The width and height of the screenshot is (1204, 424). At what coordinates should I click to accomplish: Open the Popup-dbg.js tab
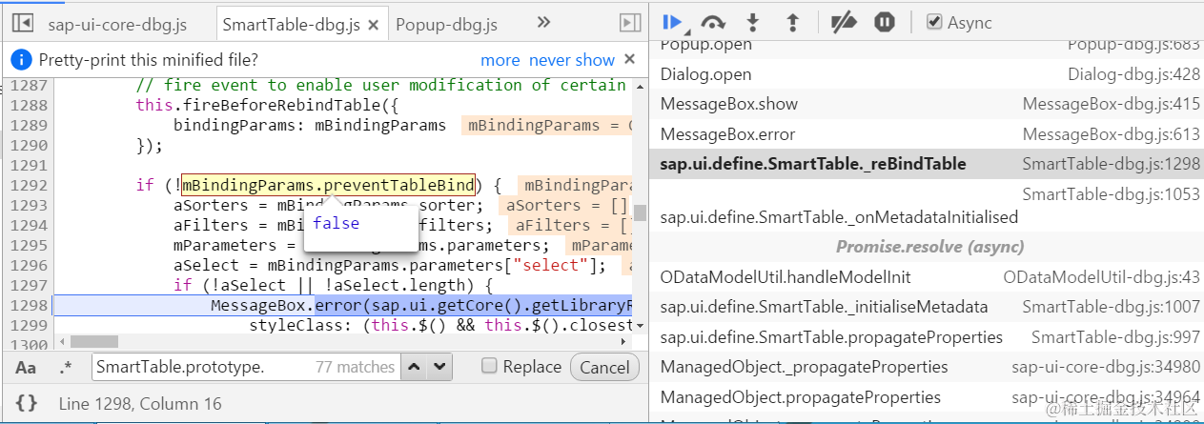tap(446, 24)
